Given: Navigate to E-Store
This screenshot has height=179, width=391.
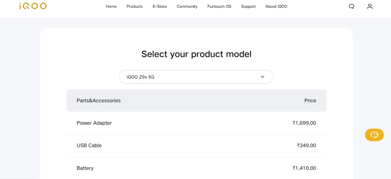Looking at the screenshot, I should (x=160, y=7).
